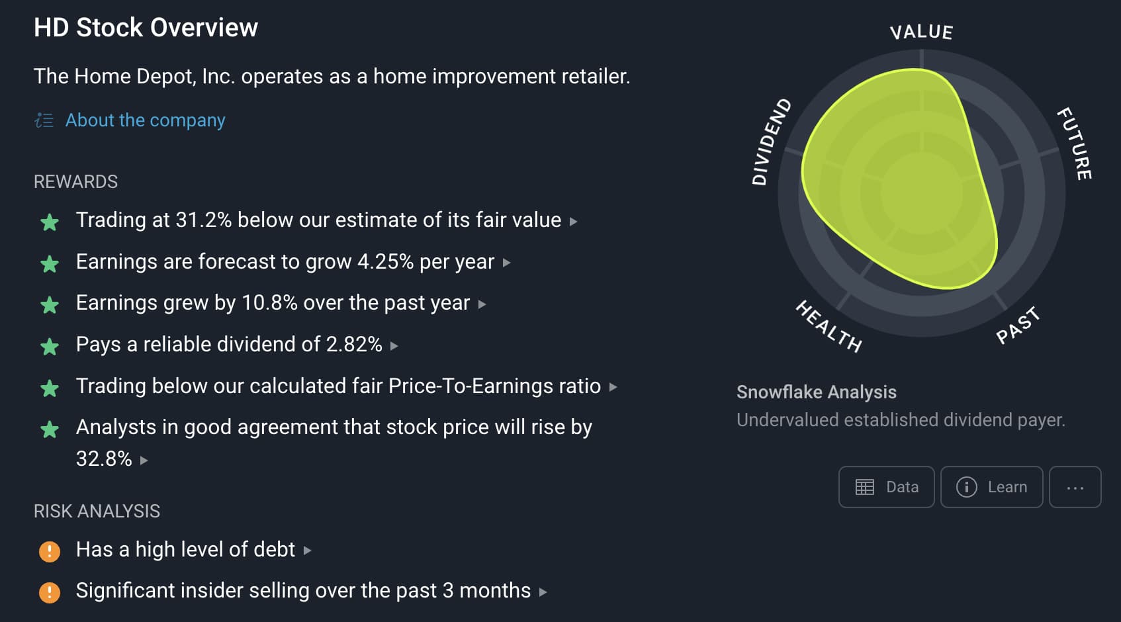Viewport: 1121px width, 622px height.
Task: Open the About the company link
Action: point(145,120)
